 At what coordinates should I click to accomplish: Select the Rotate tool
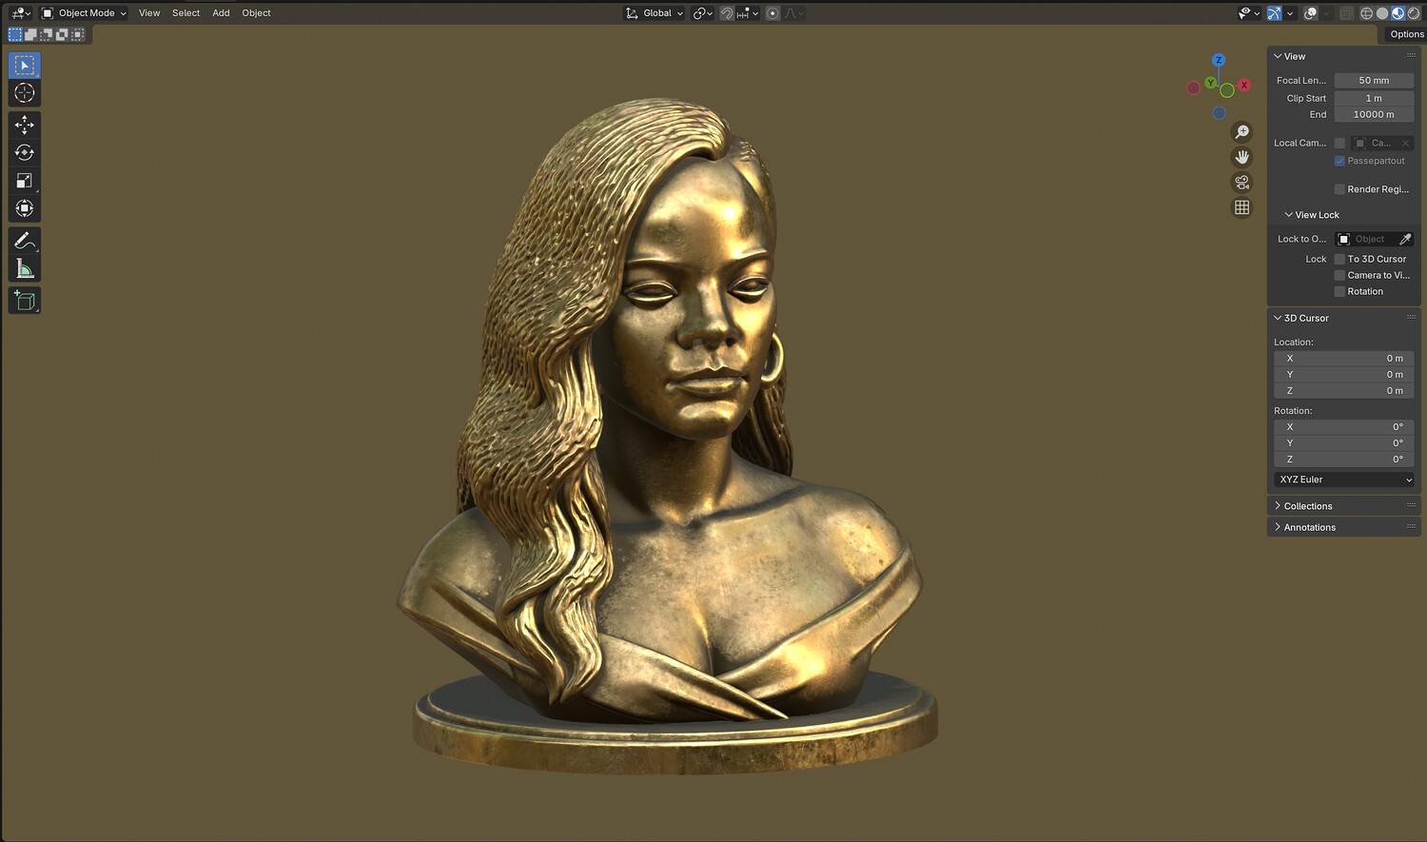[x=25, y=152]
